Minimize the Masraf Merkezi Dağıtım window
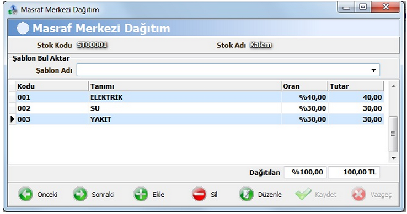This screenshot has height=214, width=407. (346, 7)
